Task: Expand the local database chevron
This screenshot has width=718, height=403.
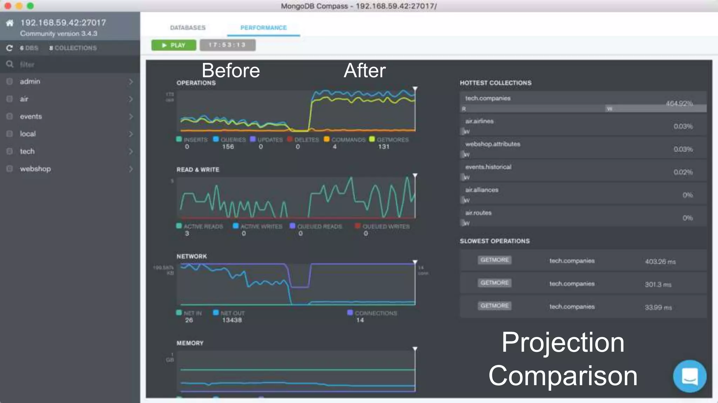Action: pos(131,134)
